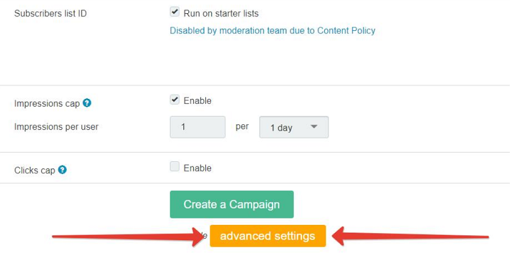Enable the Clicks cap checkbox
Screen dimensions: 515x254
coord(175,167)
